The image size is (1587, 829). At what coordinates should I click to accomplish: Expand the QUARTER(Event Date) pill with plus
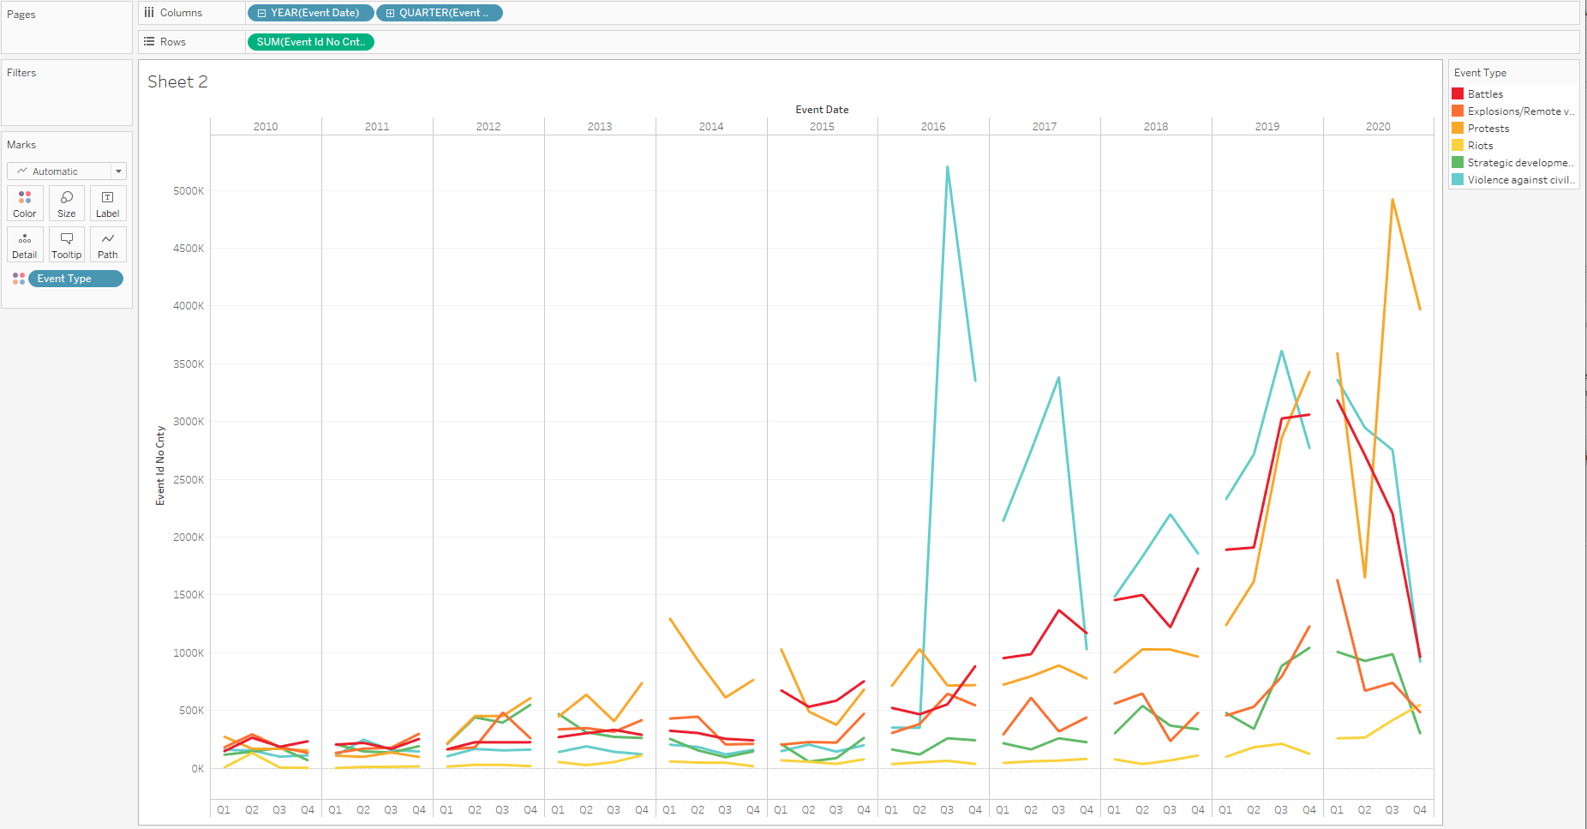click(391, 14)
